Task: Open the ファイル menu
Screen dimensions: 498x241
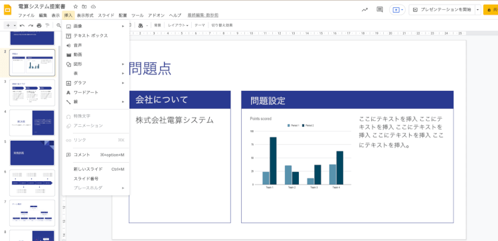Action: tap(26, 15)
